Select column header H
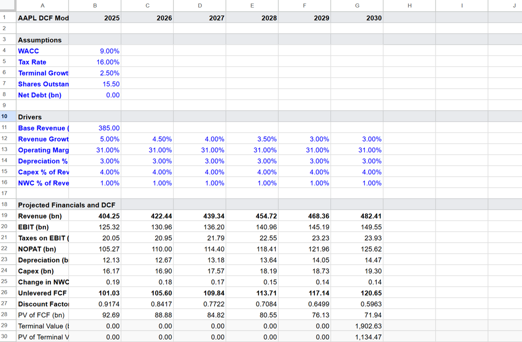The image size is (522, 342). (409, 5)
